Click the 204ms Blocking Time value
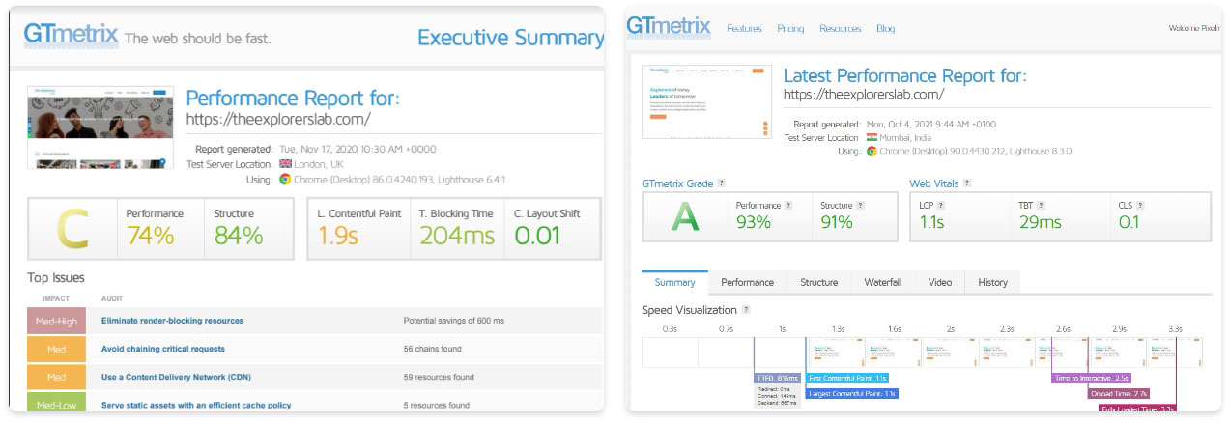The height and width of the screenshot is (423, 1230). click(457, 236)
